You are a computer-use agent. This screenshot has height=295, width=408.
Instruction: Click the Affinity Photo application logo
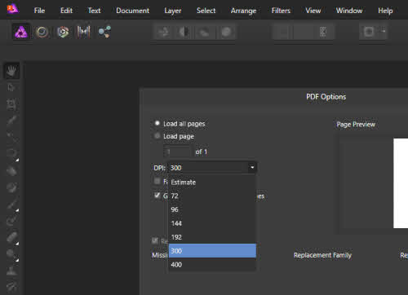click(12, 9)
